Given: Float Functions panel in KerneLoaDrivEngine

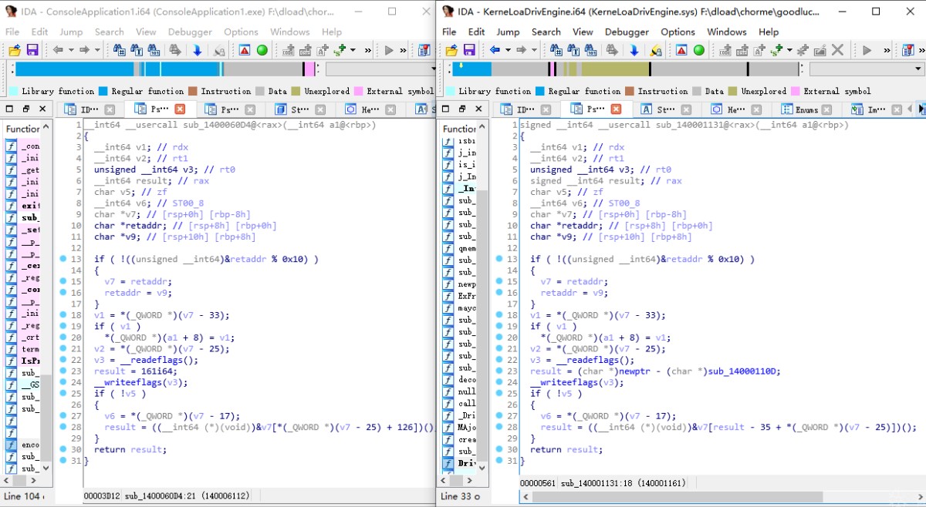Looking at the screenshot, I should (463, 109).
